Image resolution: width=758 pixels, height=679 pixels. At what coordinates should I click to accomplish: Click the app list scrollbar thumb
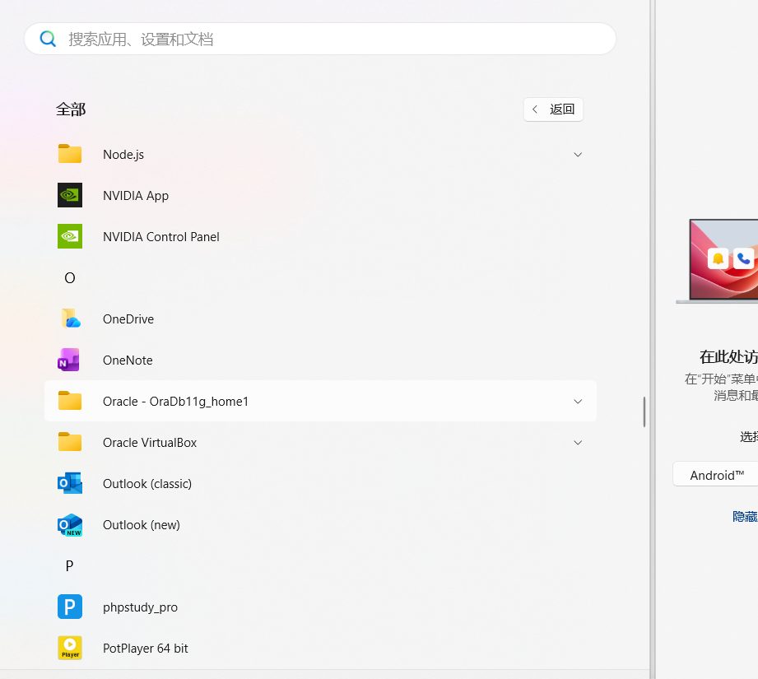click(644, 412)
